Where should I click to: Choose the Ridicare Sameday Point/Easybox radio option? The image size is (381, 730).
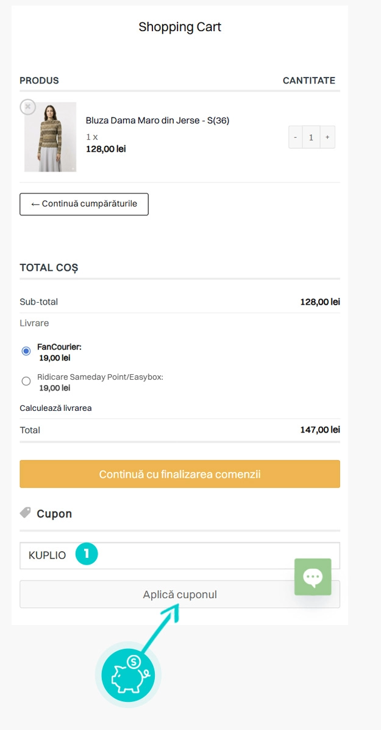click(26, 381)
